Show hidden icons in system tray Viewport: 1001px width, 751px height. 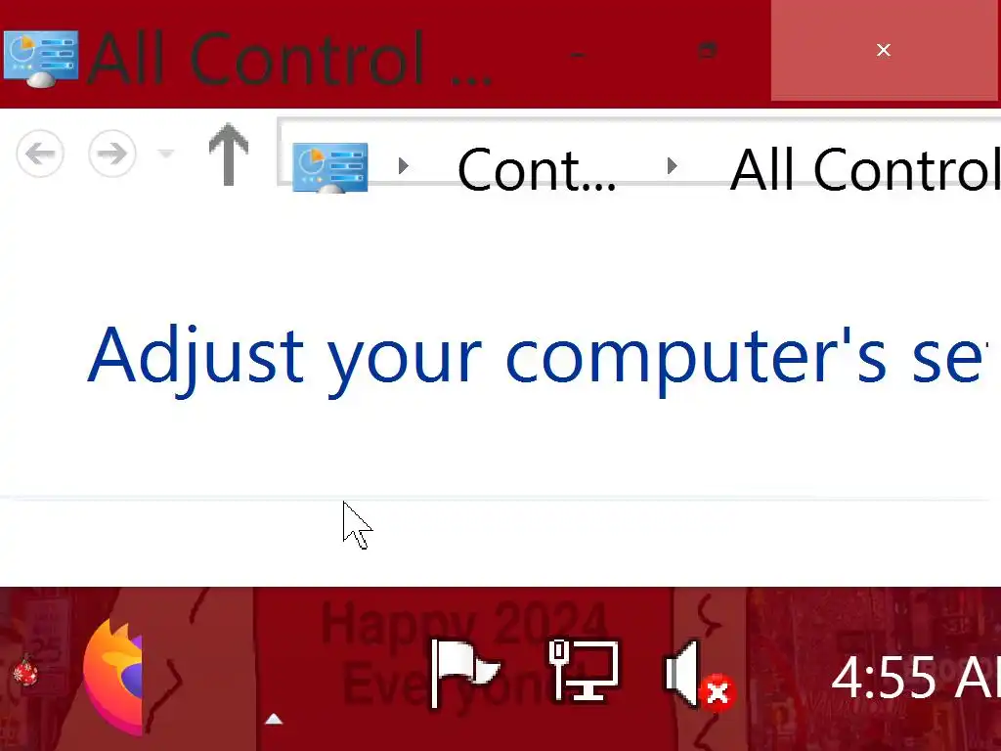pyautogui.click(x=274, y=719)
